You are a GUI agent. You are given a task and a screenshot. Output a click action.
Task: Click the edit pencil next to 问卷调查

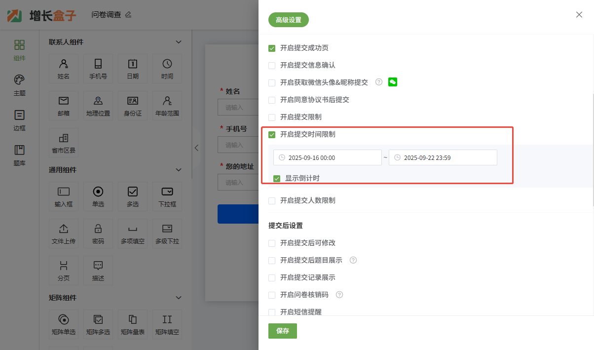tap(128, 15)
